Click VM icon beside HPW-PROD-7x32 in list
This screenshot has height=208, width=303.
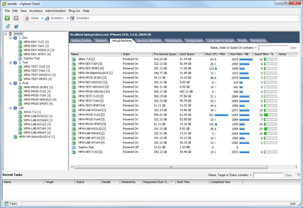tap(74, 115)
